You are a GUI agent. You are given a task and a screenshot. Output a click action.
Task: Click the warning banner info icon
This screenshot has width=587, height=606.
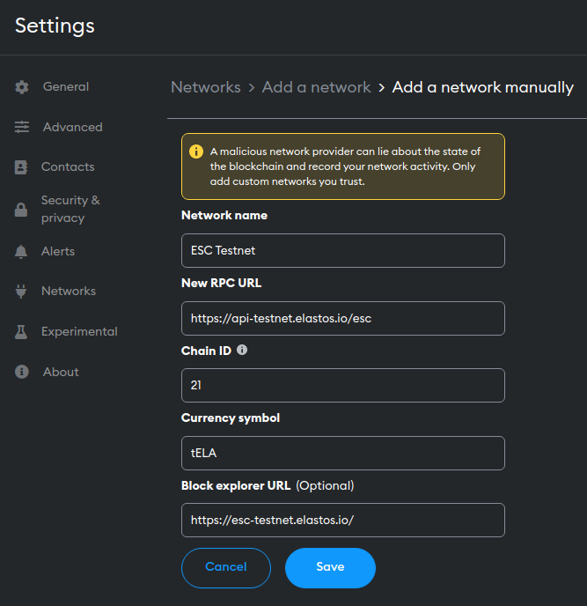coord(196,151)
